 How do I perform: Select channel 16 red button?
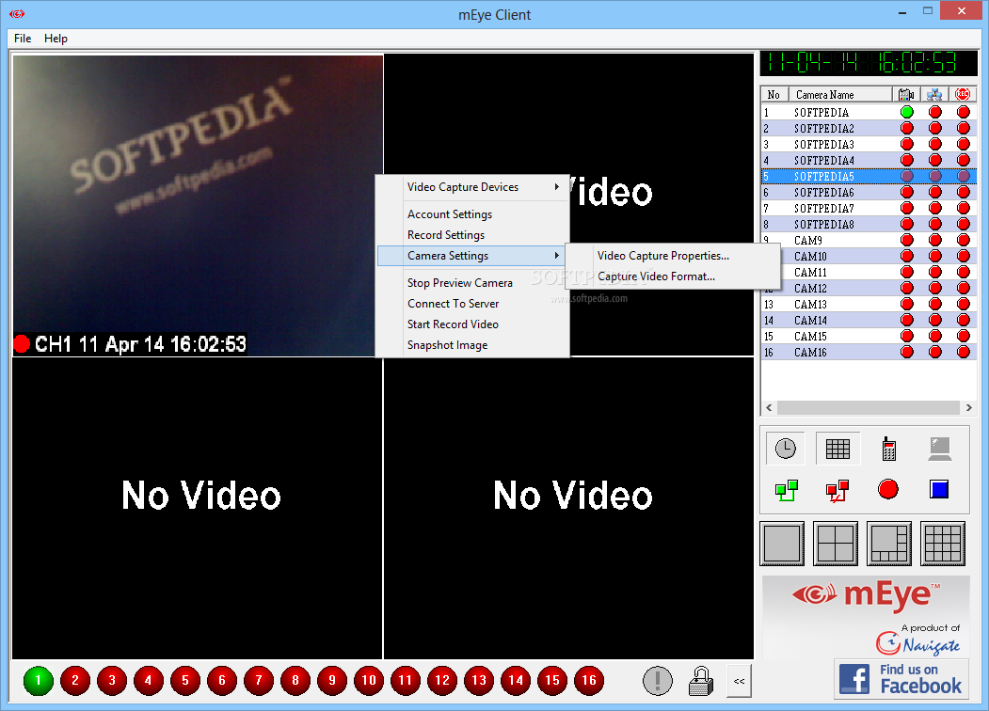(589, 681)
